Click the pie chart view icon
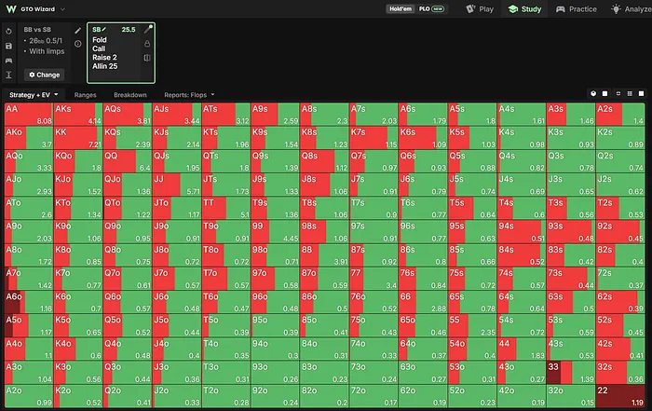The image size is (652, 411). coord(593,93)
